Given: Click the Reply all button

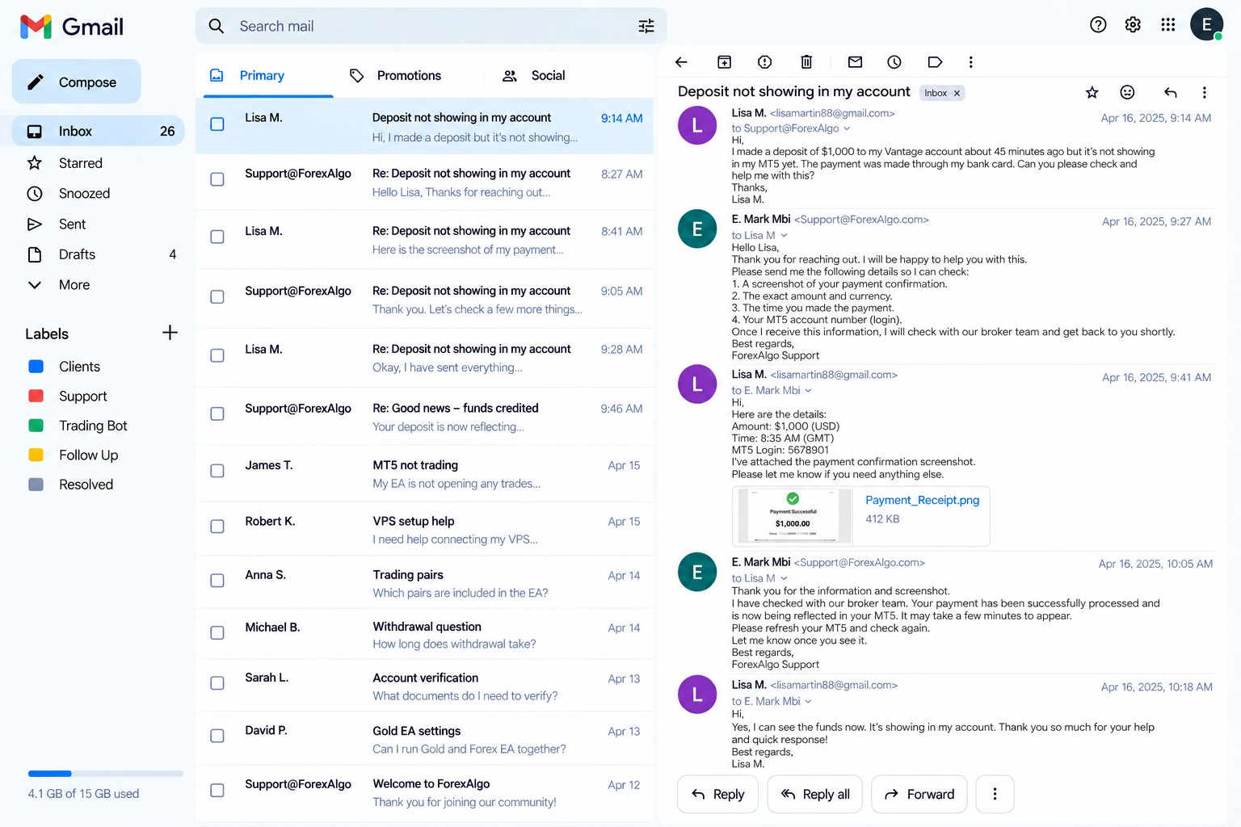Looking at the screenshot, I should click(x=814, y=795).
